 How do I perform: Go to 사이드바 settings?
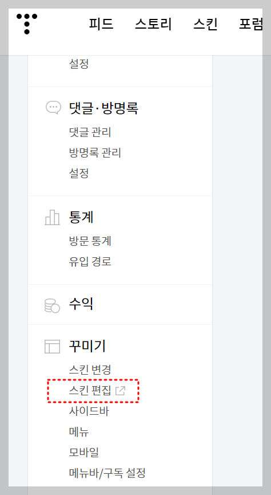[x=89, y=411]
